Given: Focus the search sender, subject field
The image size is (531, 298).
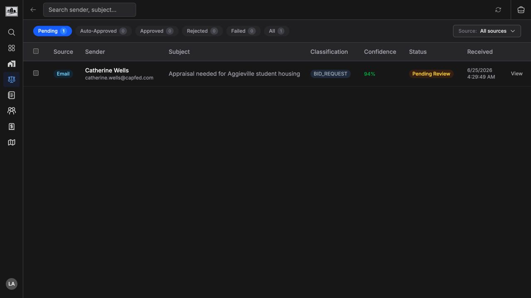Looking at the screenshot, I should tap(90, 10).
